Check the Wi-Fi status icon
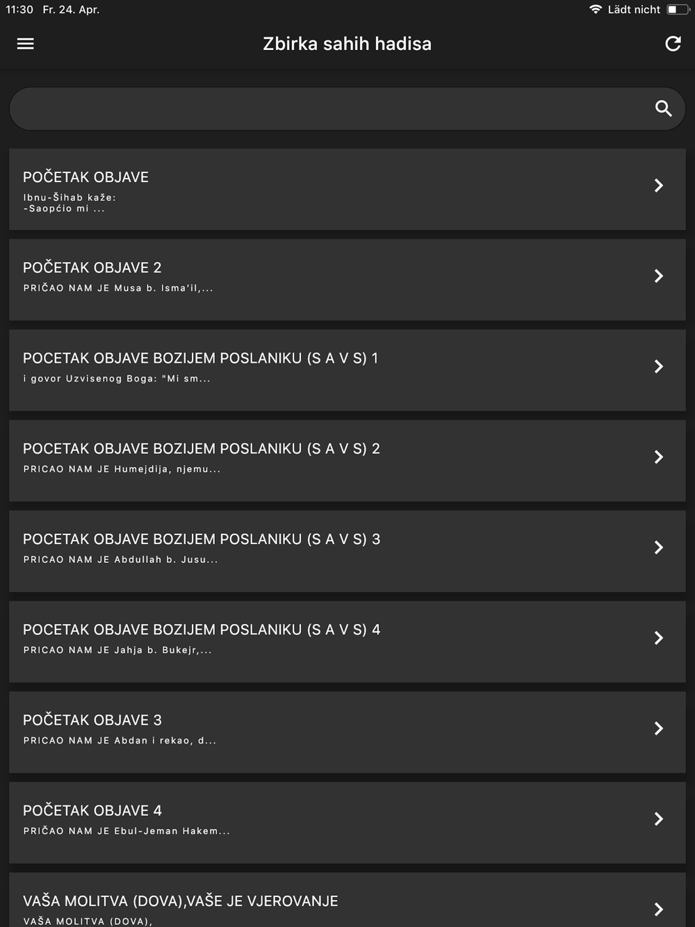This screenshot has height=927, width=695. point(596,10)
